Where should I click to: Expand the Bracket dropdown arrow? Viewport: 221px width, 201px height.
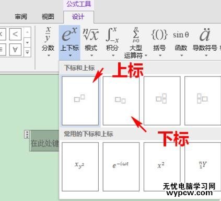pos(160,55)
